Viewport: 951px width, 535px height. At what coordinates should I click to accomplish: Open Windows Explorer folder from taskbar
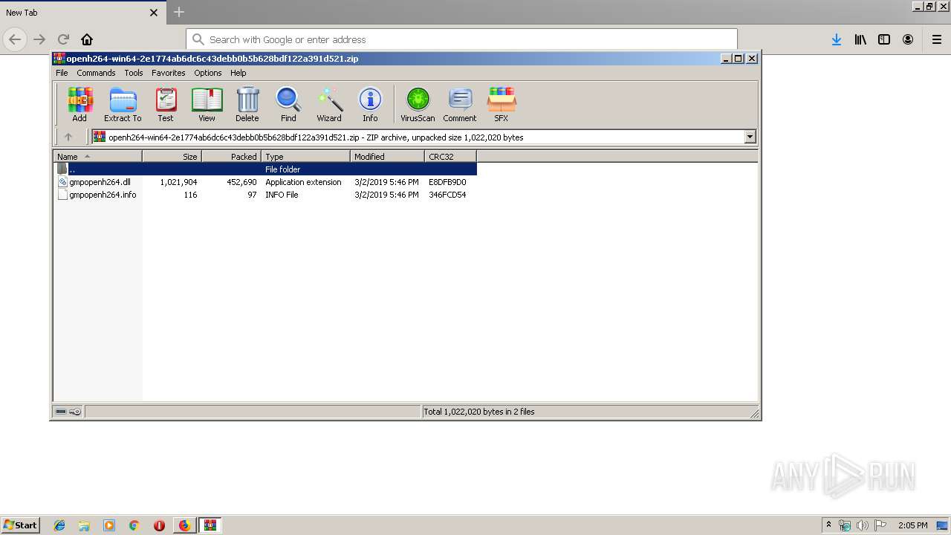click(84, 525)
